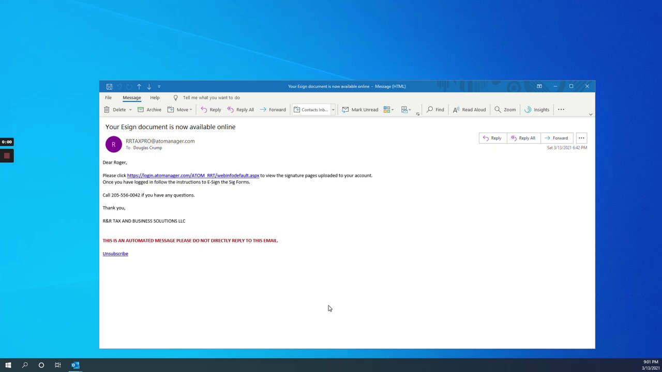Screen dimensions: 662x372
Task: Stop recording with red square button
Action: click(x=7, y=156)
